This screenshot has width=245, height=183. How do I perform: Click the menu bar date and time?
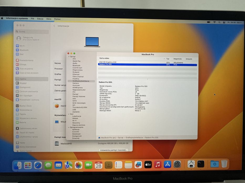(234, 22)
